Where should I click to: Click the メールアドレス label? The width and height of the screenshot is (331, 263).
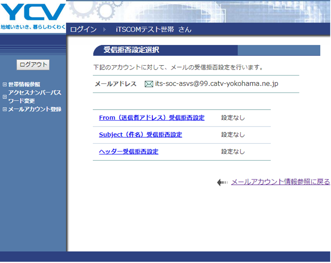click(x=116, y=84)
